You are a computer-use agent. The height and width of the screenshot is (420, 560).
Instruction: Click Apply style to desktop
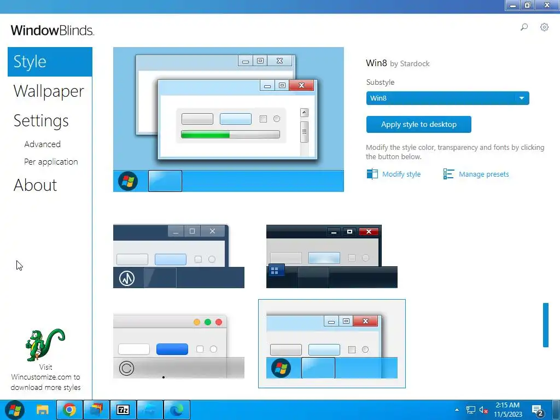pos(418,124)
